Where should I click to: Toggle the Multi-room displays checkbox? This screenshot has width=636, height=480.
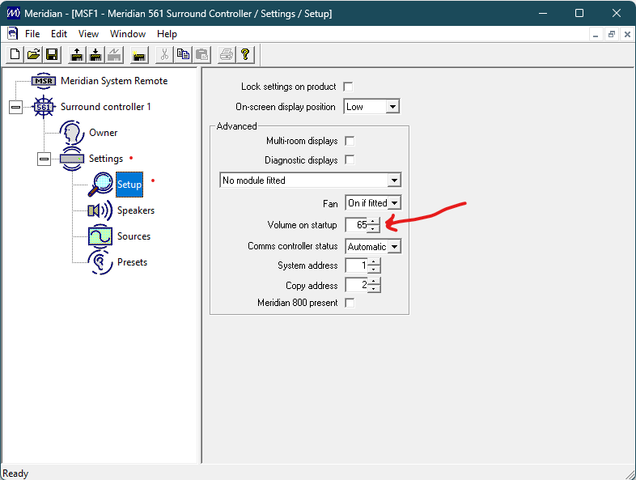click(x=350, y=141)
